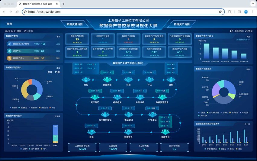Bookmark this page with the star icon
This screenshot has height=161, width=257.
point(220,12)
